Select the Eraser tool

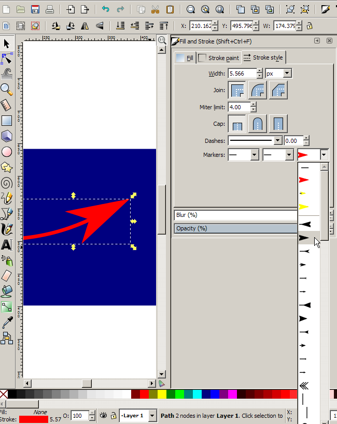pos(7,276)
